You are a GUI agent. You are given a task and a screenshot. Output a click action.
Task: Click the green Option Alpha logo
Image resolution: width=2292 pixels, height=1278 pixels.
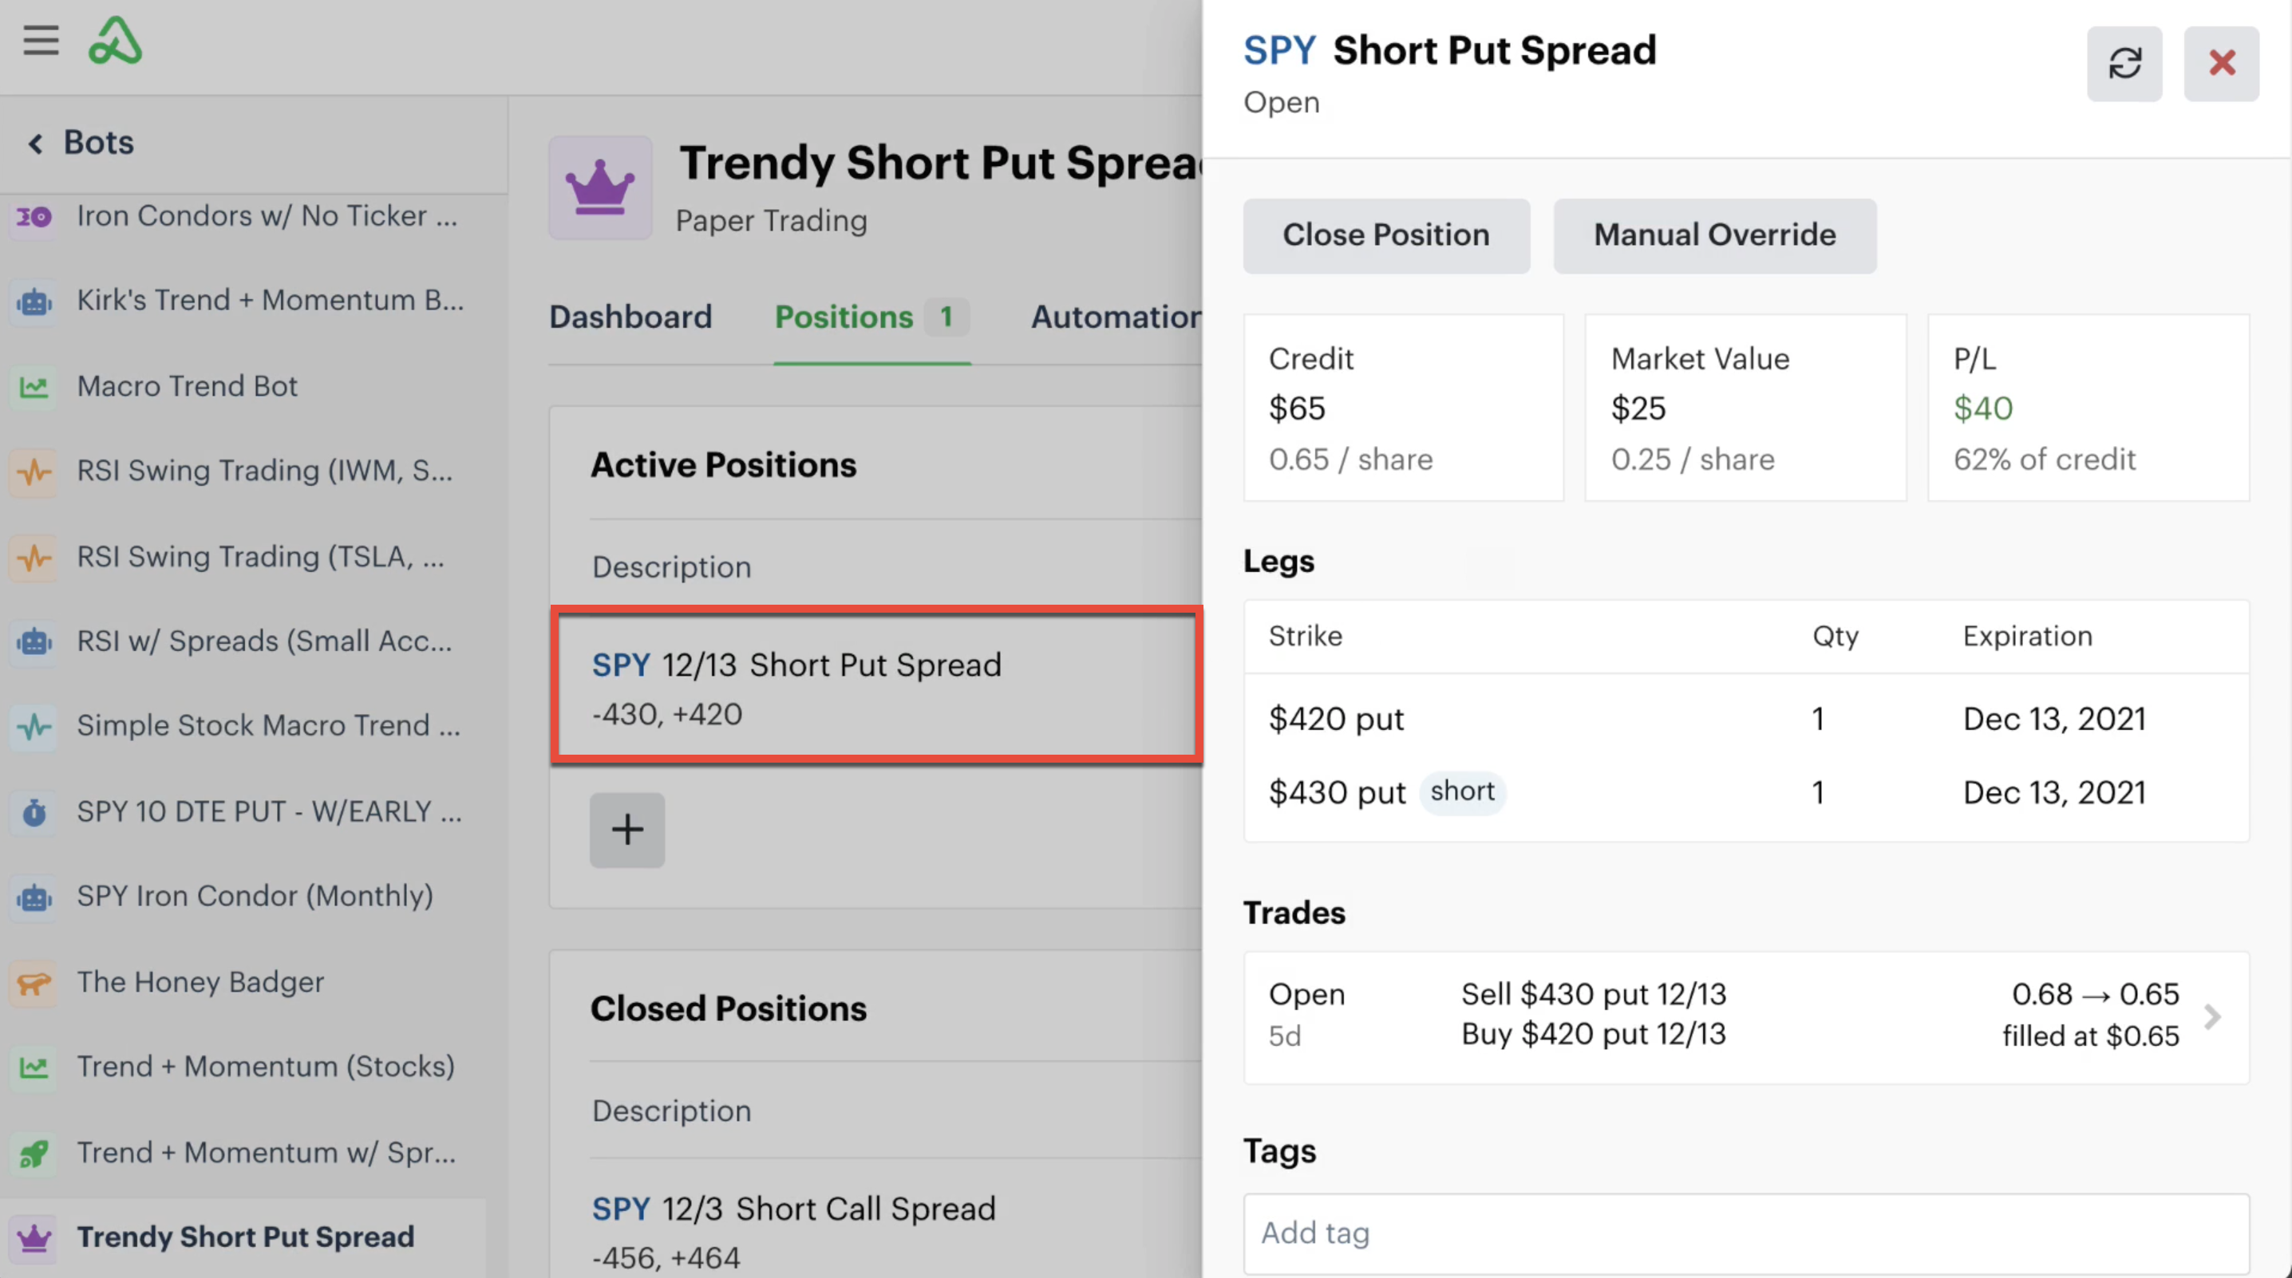pos(115,41)
